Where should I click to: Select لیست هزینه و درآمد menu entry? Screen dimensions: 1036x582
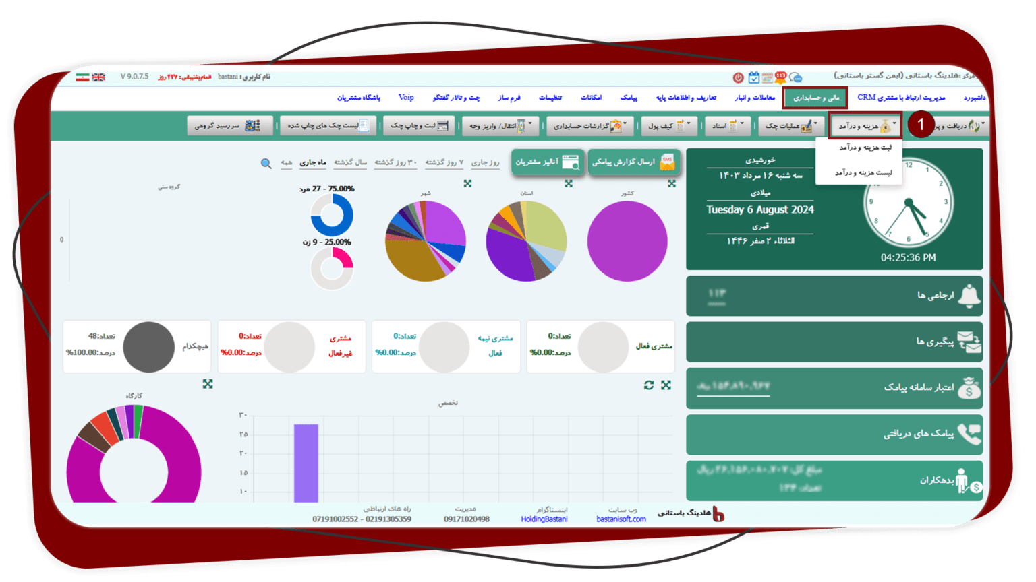pyautogui.click(x=863, y=173)
